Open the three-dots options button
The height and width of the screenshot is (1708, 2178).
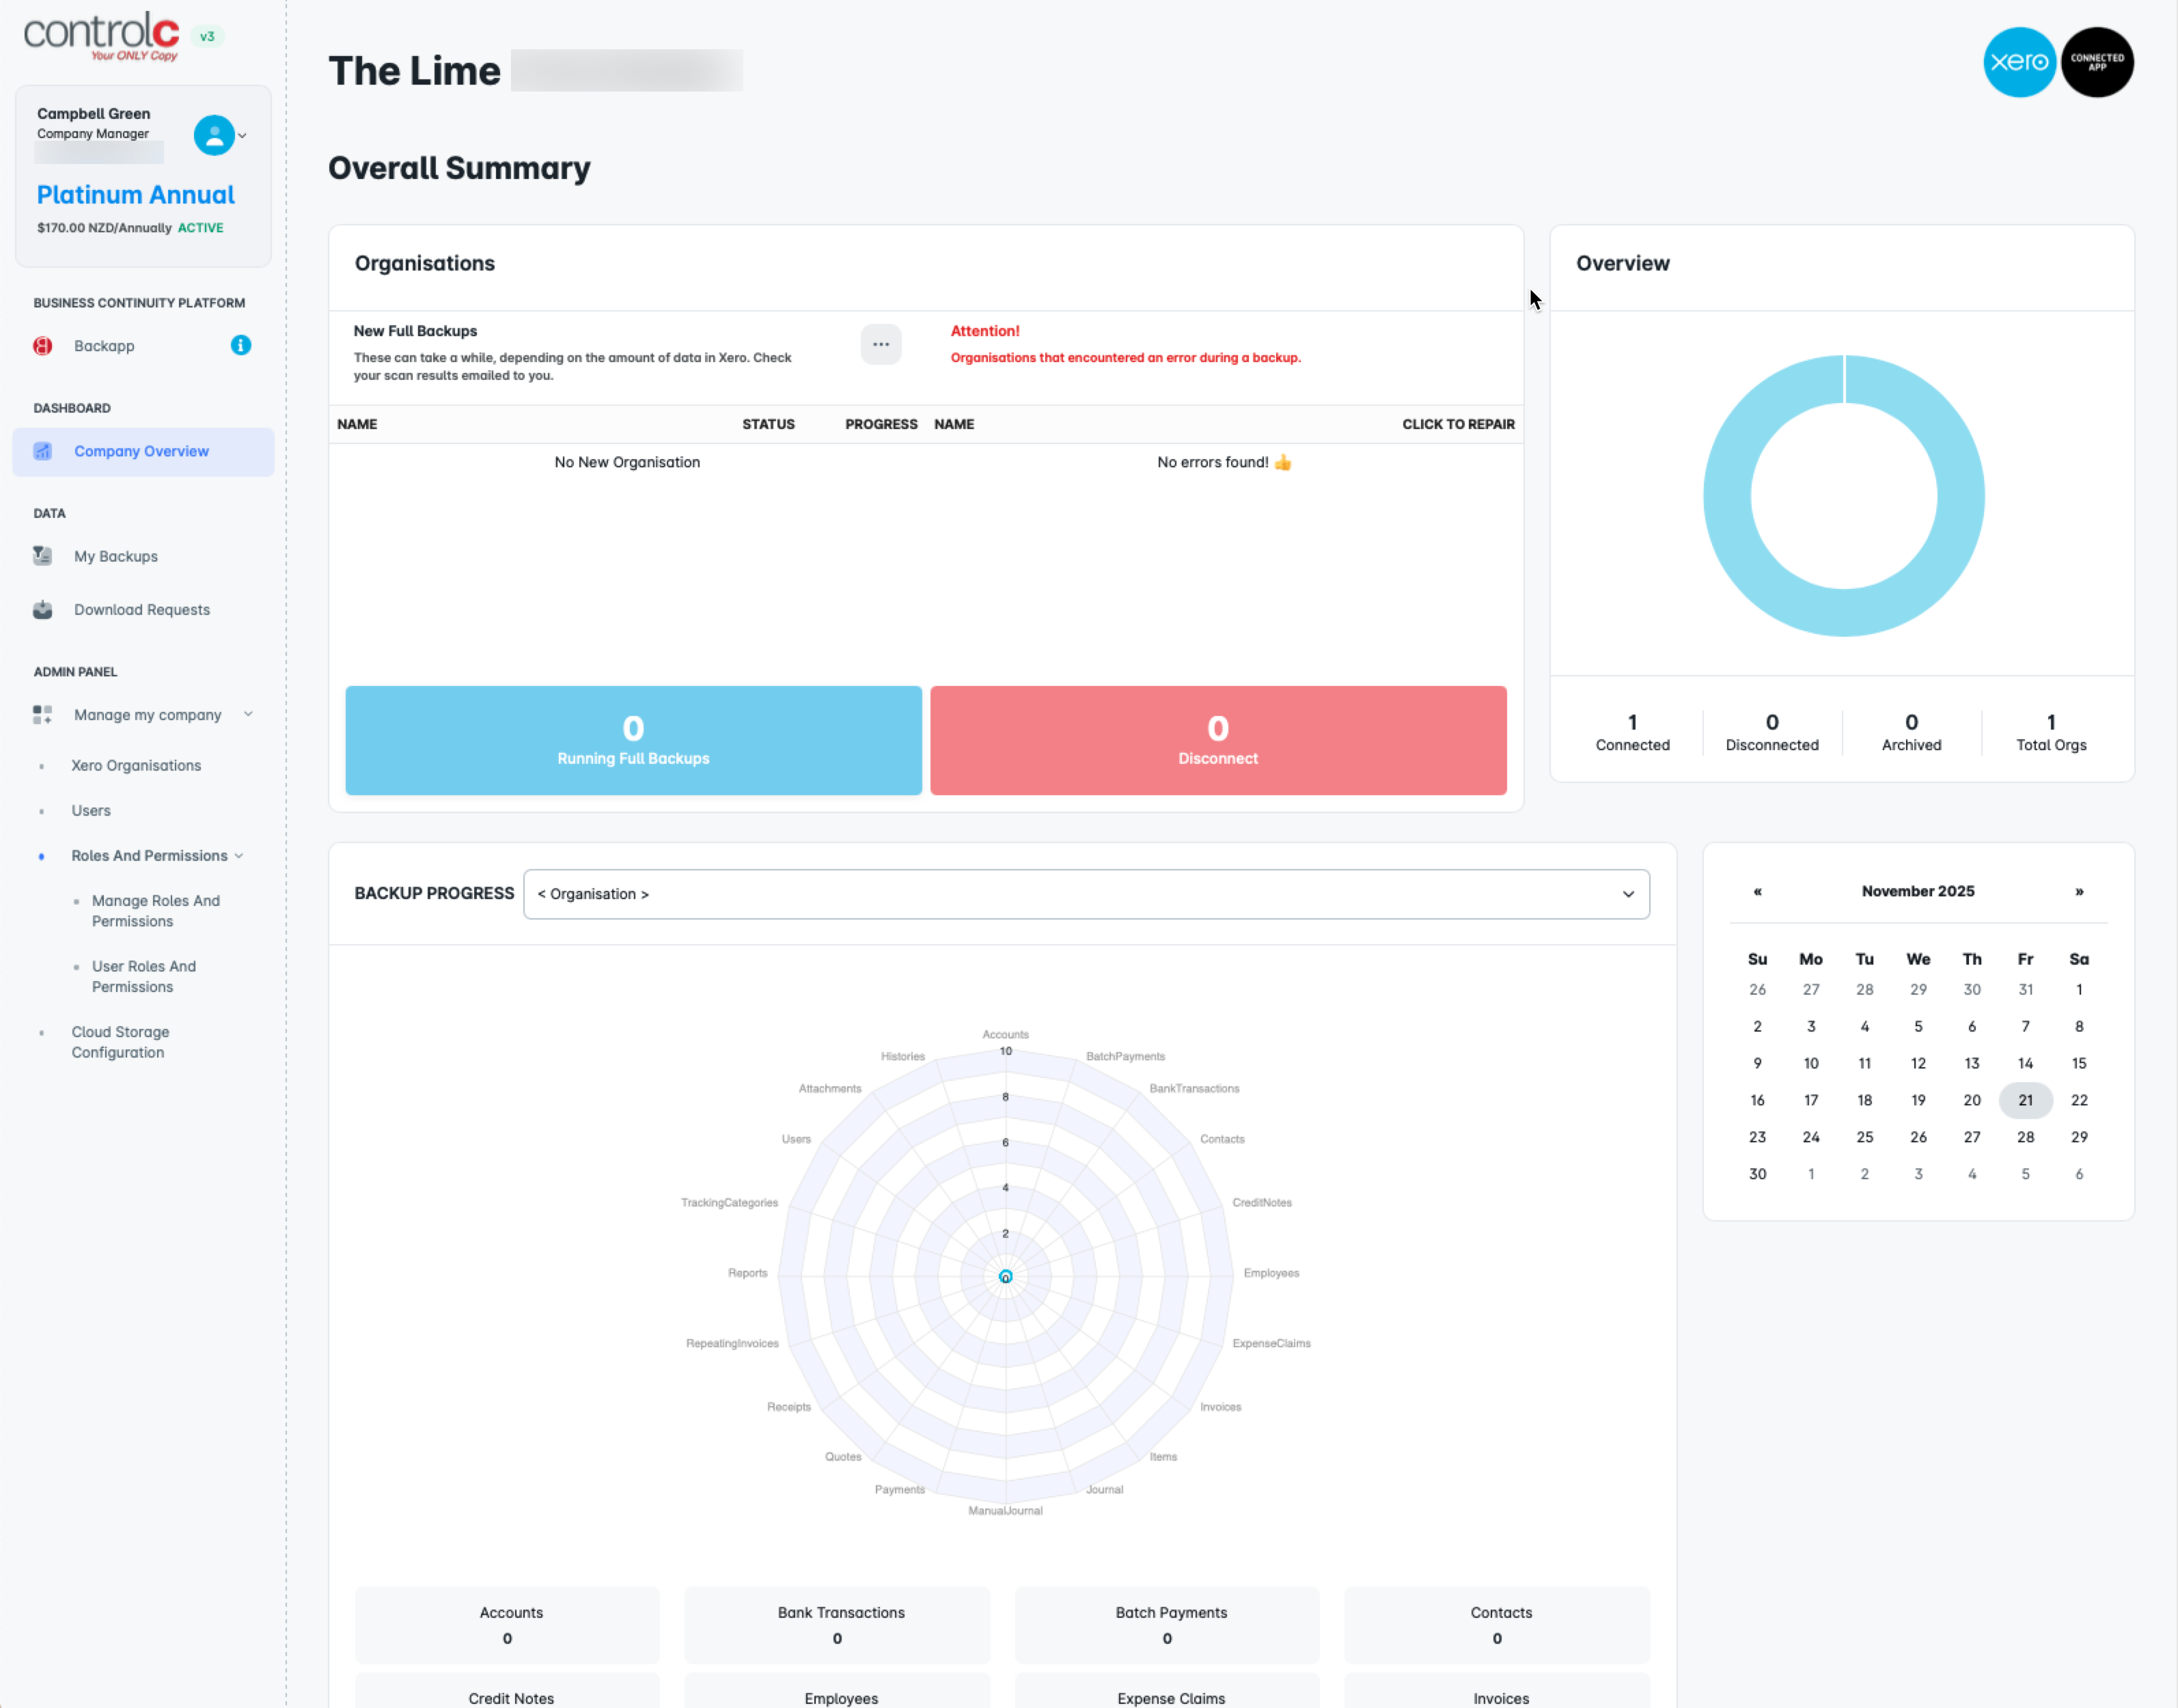880,344
